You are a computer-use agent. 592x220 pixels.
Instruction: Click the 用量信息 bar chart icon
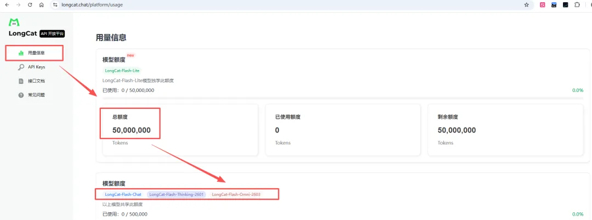(x=21, y=53)
